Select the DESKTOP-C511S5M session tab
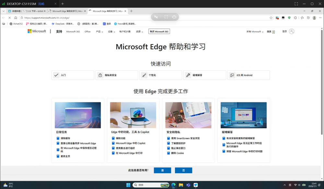 point(29,4)
